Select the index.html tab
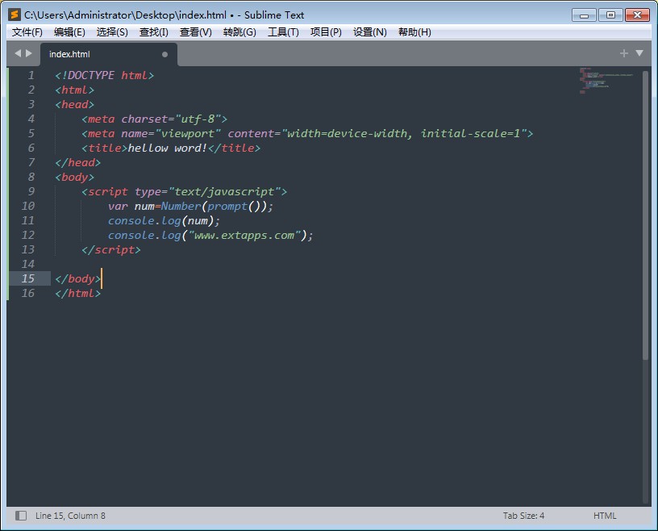The width and height of the screenshot is (658, 531). (x=108, y=54)
